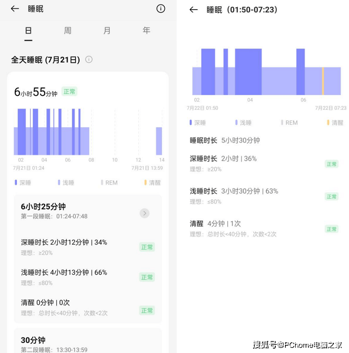The height and width of the screenshot is (353, 349).
Task: Switch to the 周 tab
Action: coord(67,31)
